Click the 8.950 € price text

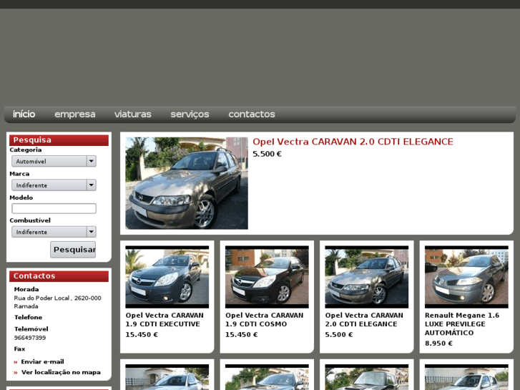tap(438, 343)
